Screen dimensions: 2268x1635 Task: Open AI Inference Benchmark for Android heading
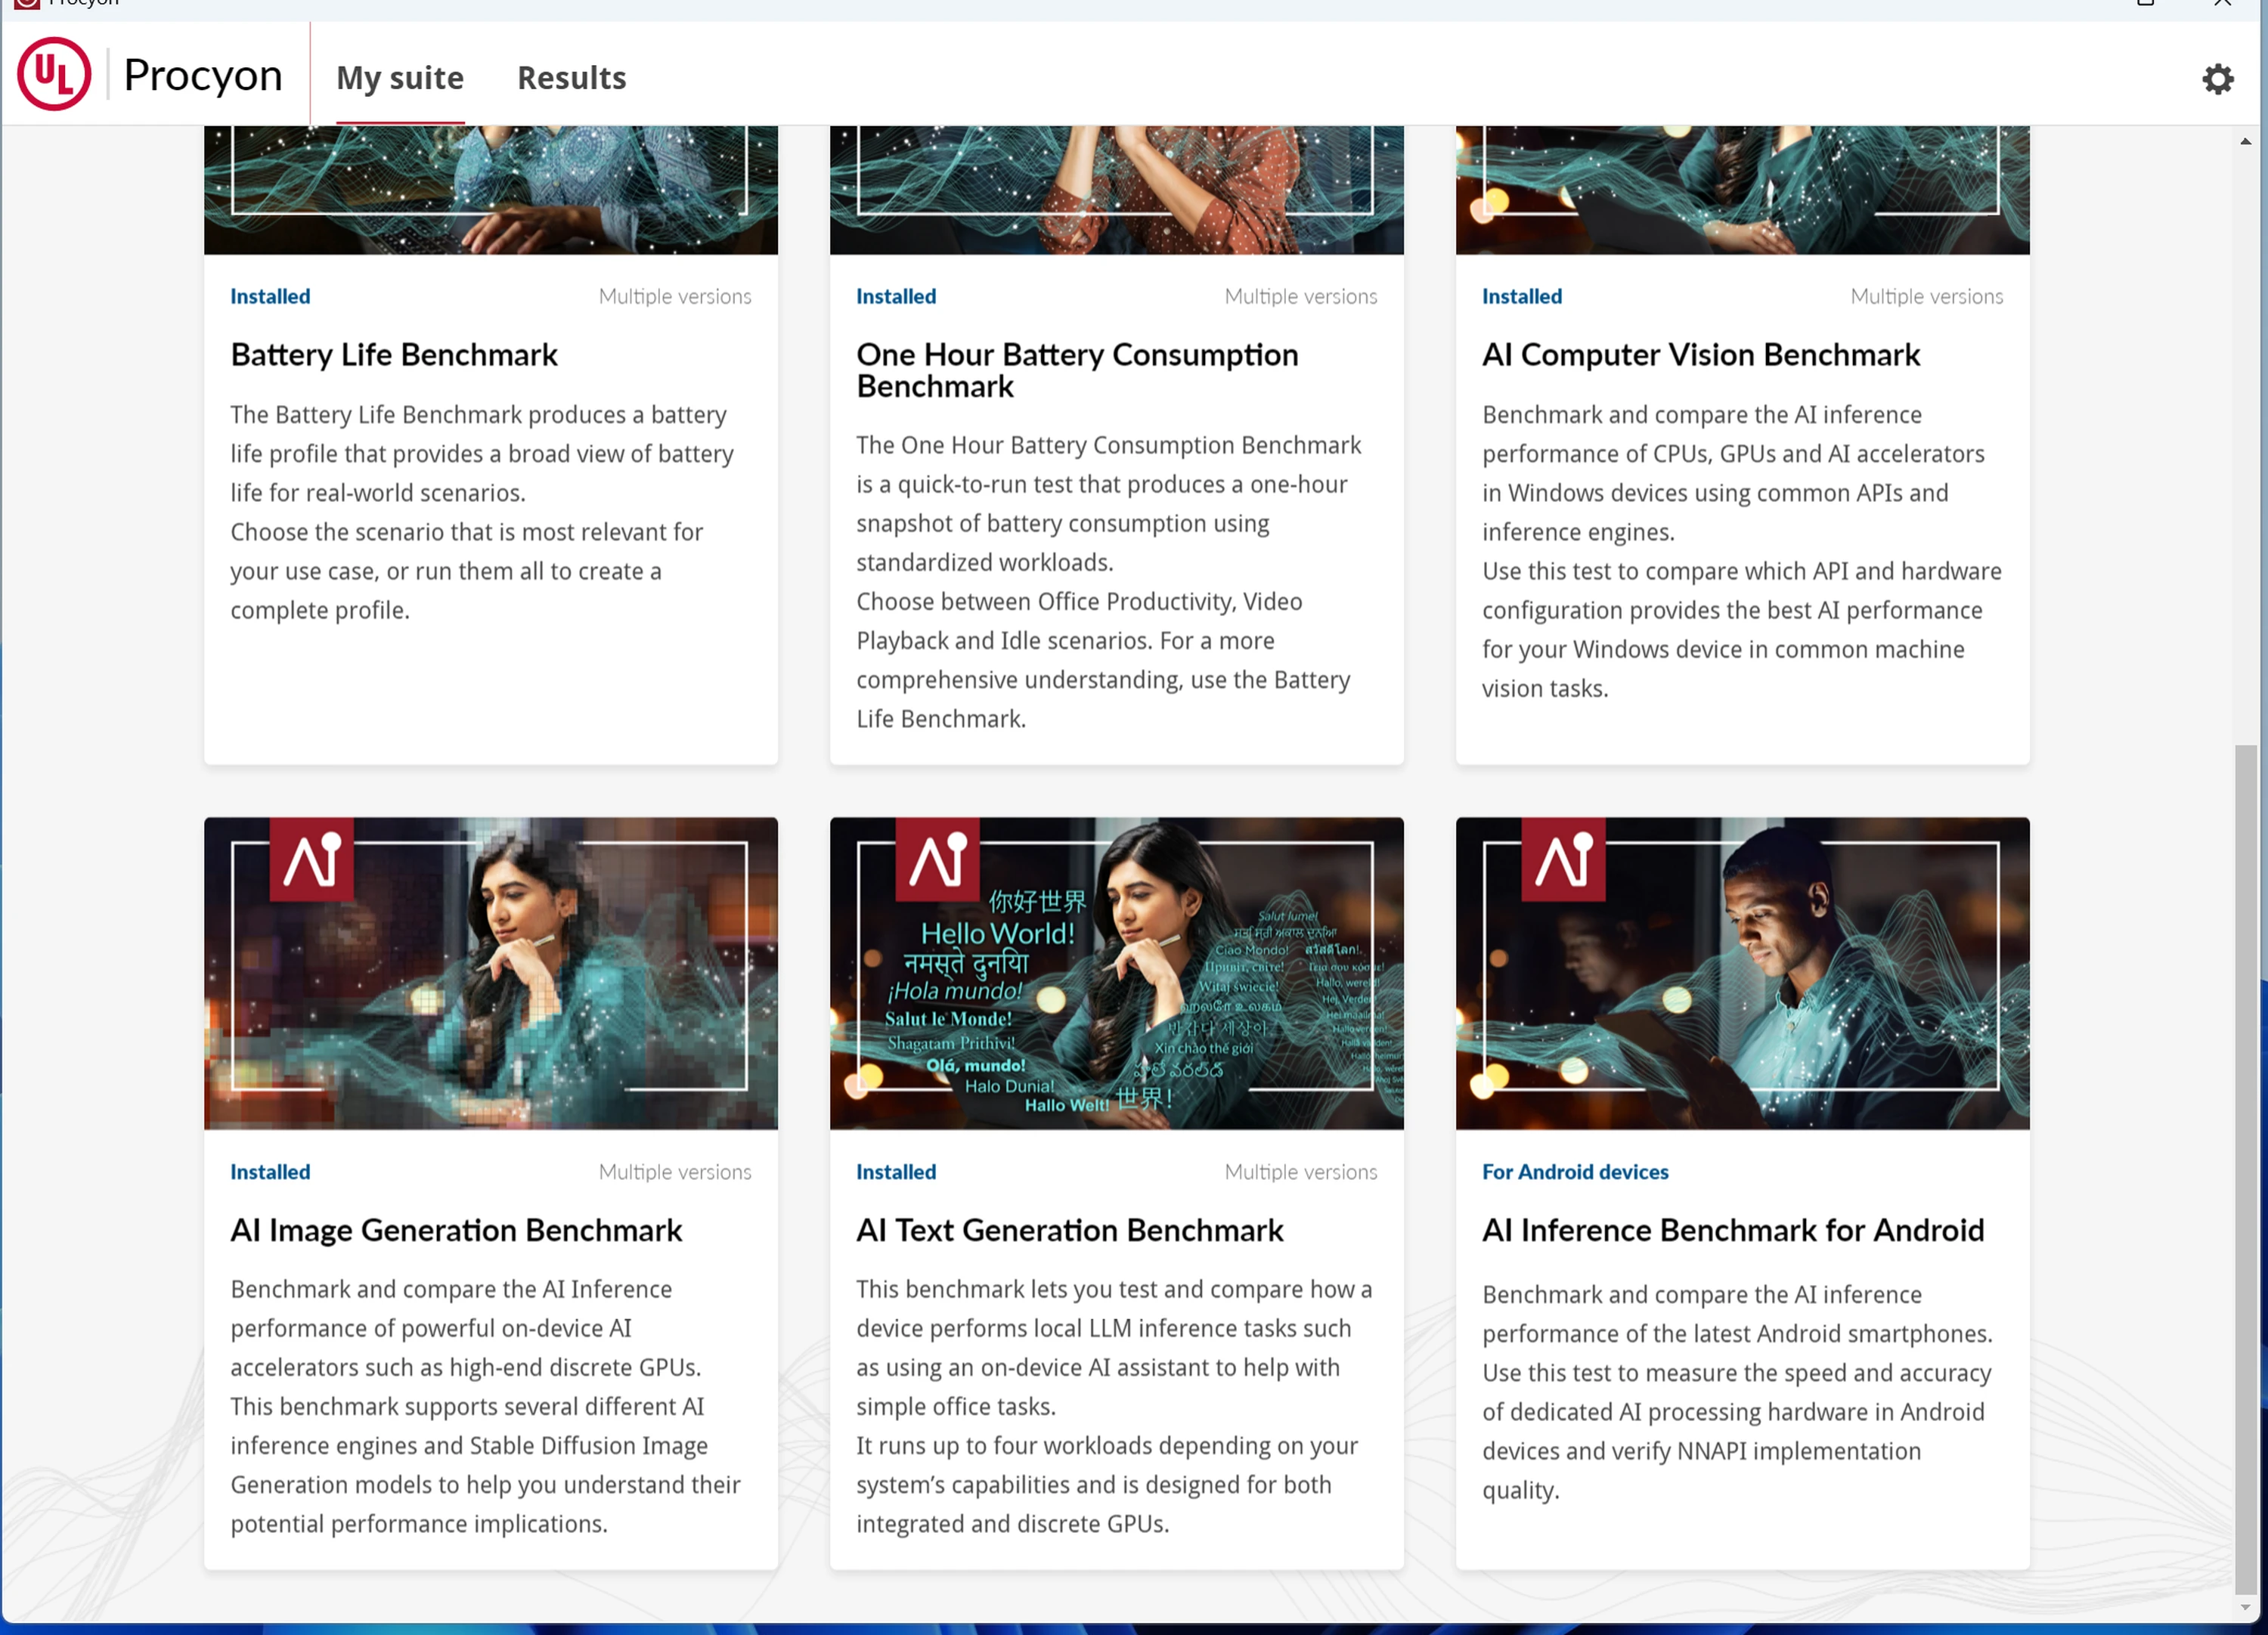pos(1732,1230)
